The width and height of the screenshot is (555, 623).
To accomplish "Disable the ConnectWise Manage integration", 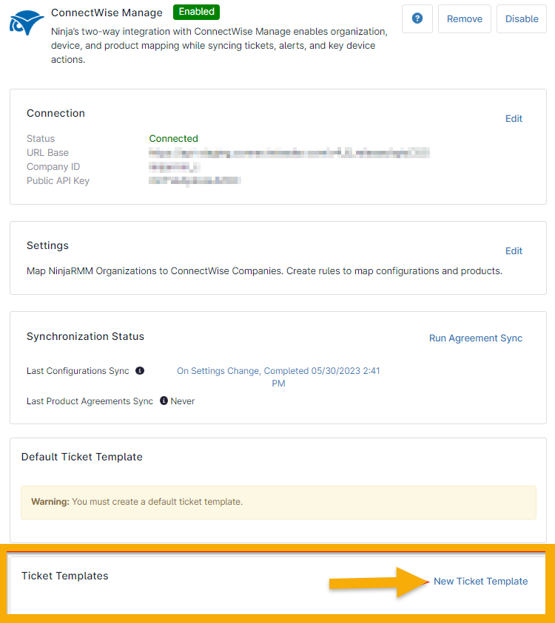I will 522,18.
